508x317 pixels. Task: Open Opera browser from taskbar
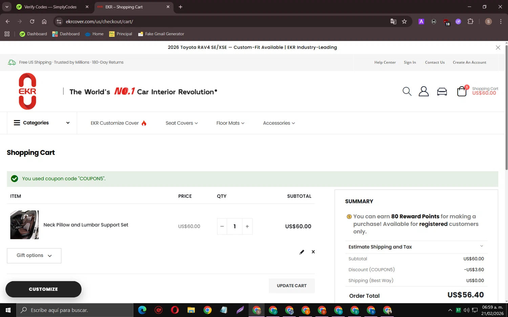[175, 310]
